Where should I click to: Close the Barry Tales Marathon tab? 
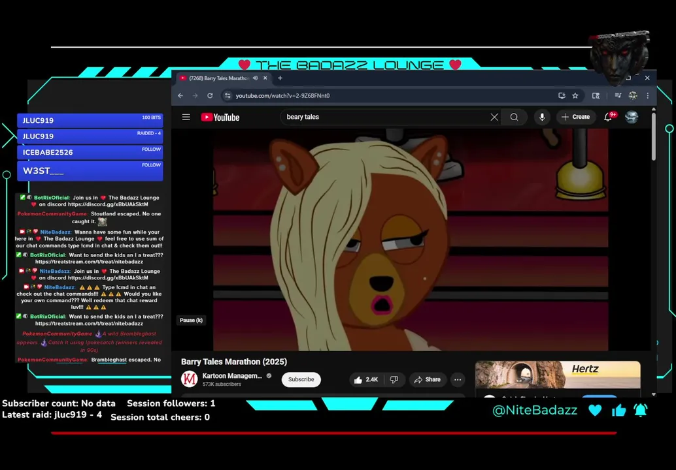click(x=265, y=78)
